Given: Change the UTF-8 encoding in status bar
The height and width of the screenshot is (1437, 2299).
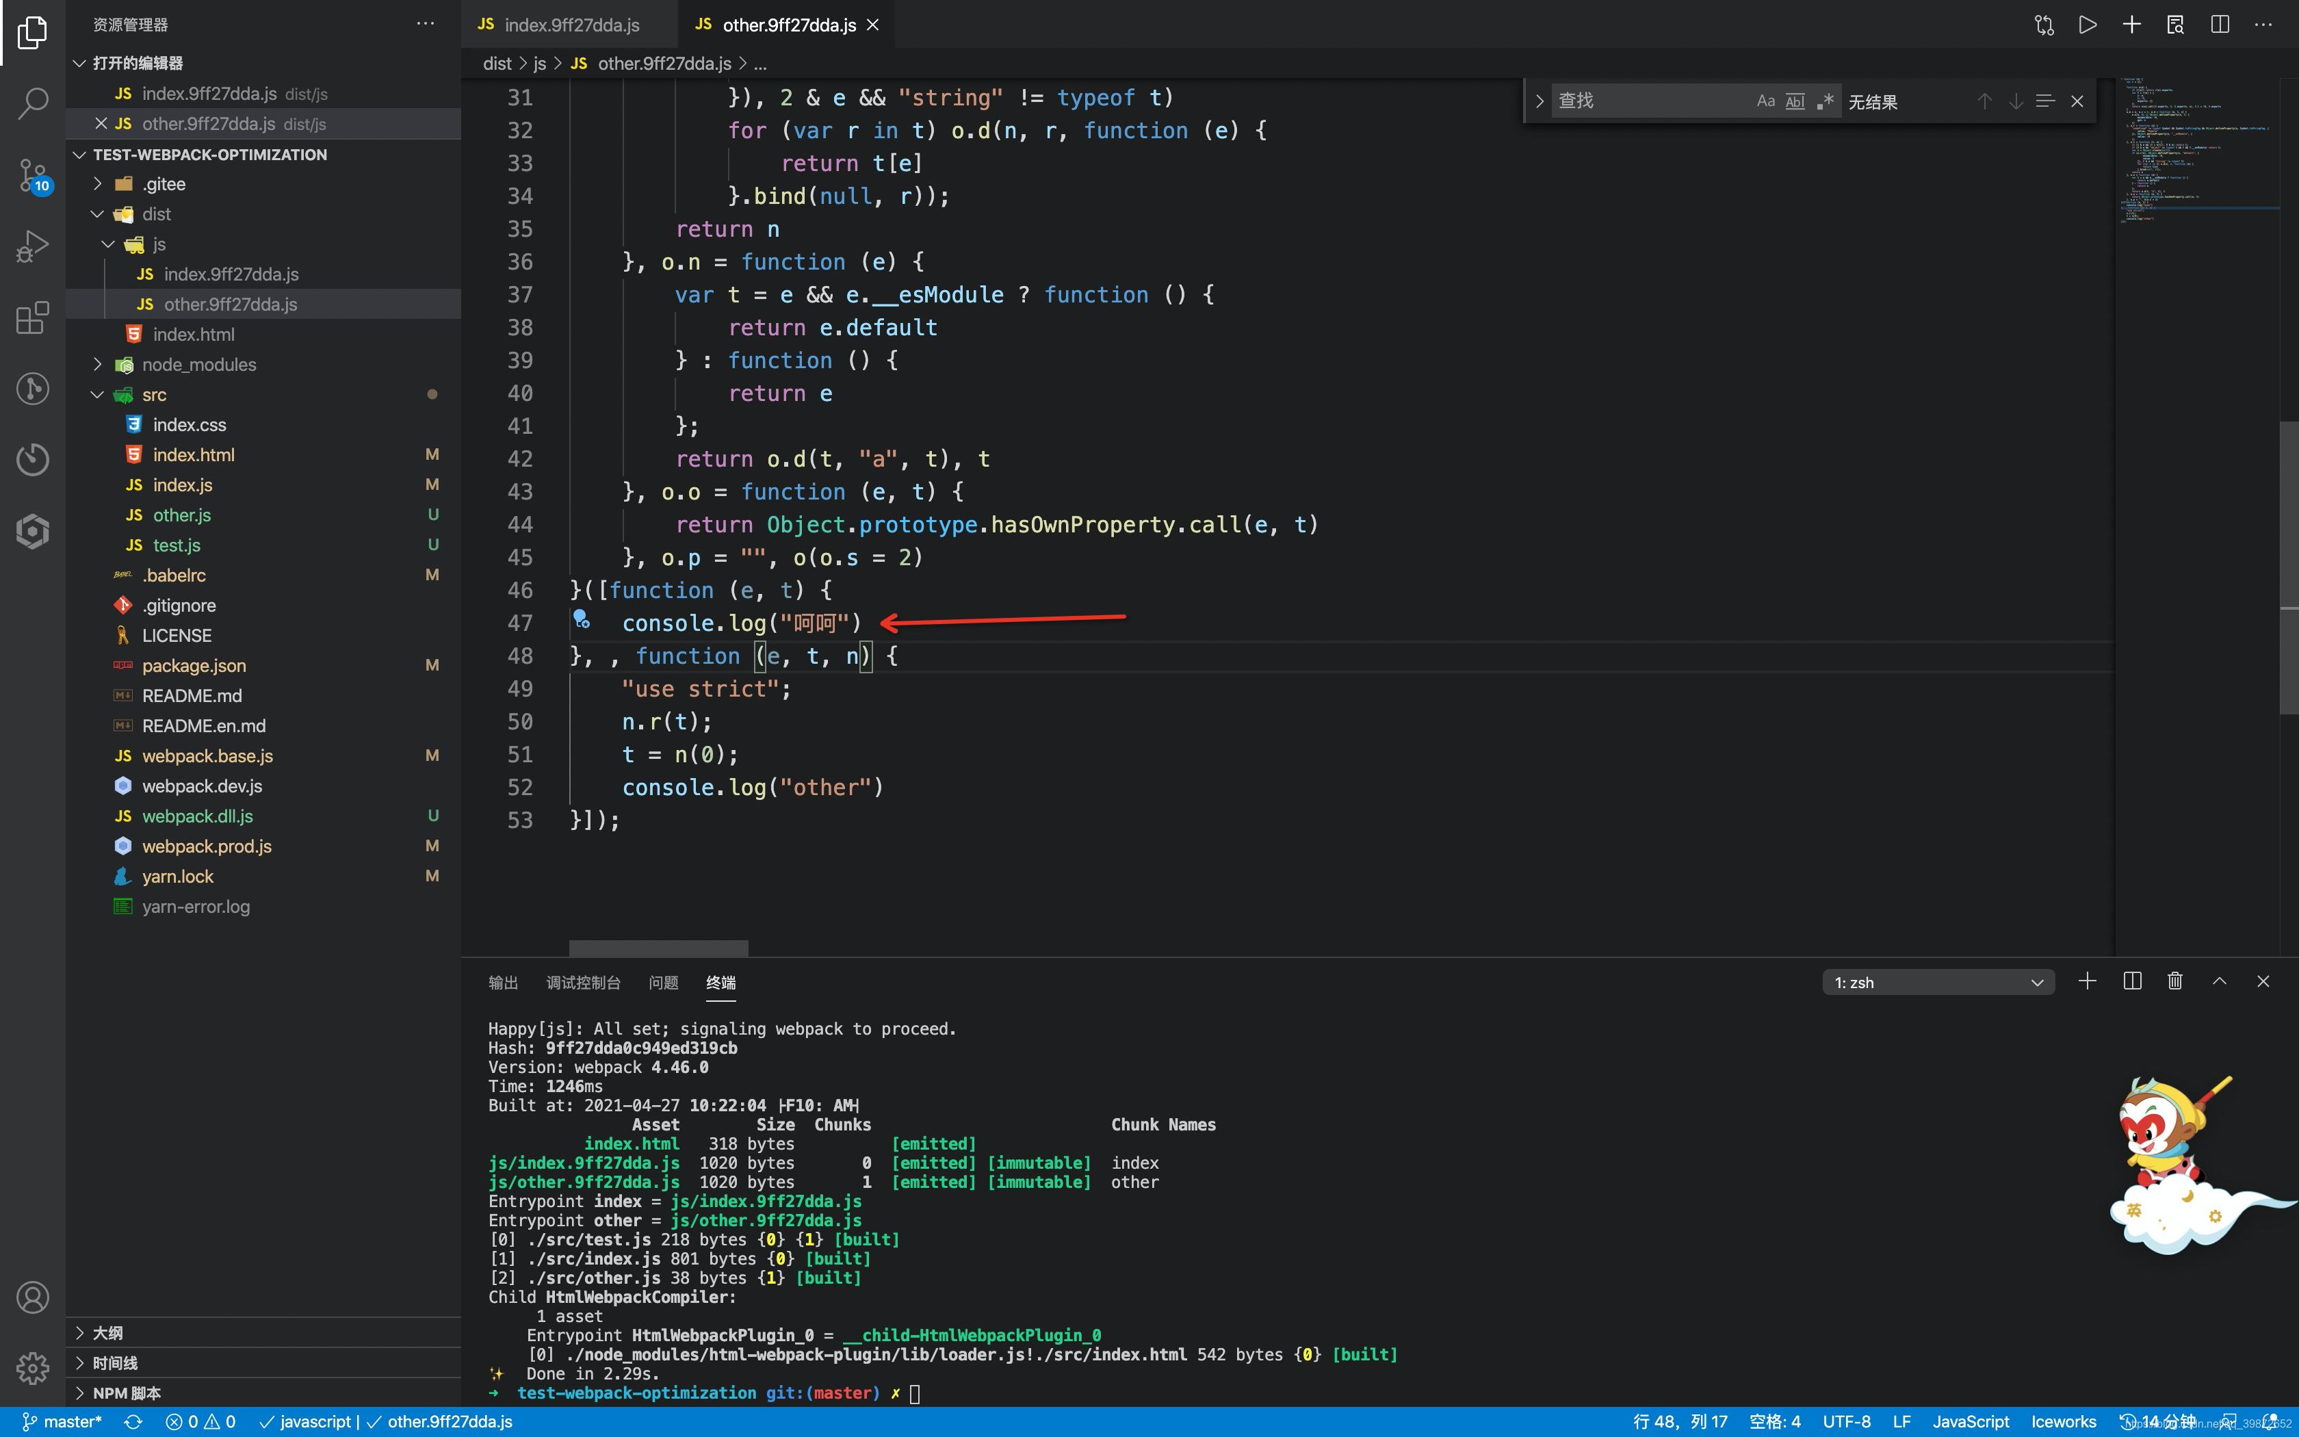Looking at the screenshot, I should (1846, 1422).
